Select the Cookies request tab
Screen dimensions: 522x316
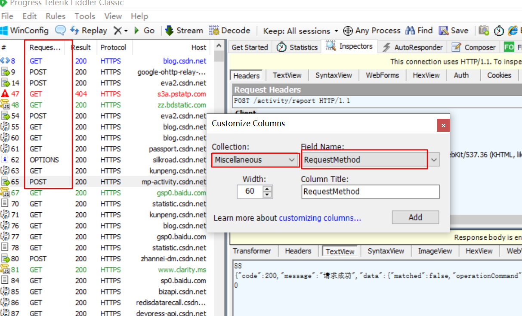pos(499,75)
